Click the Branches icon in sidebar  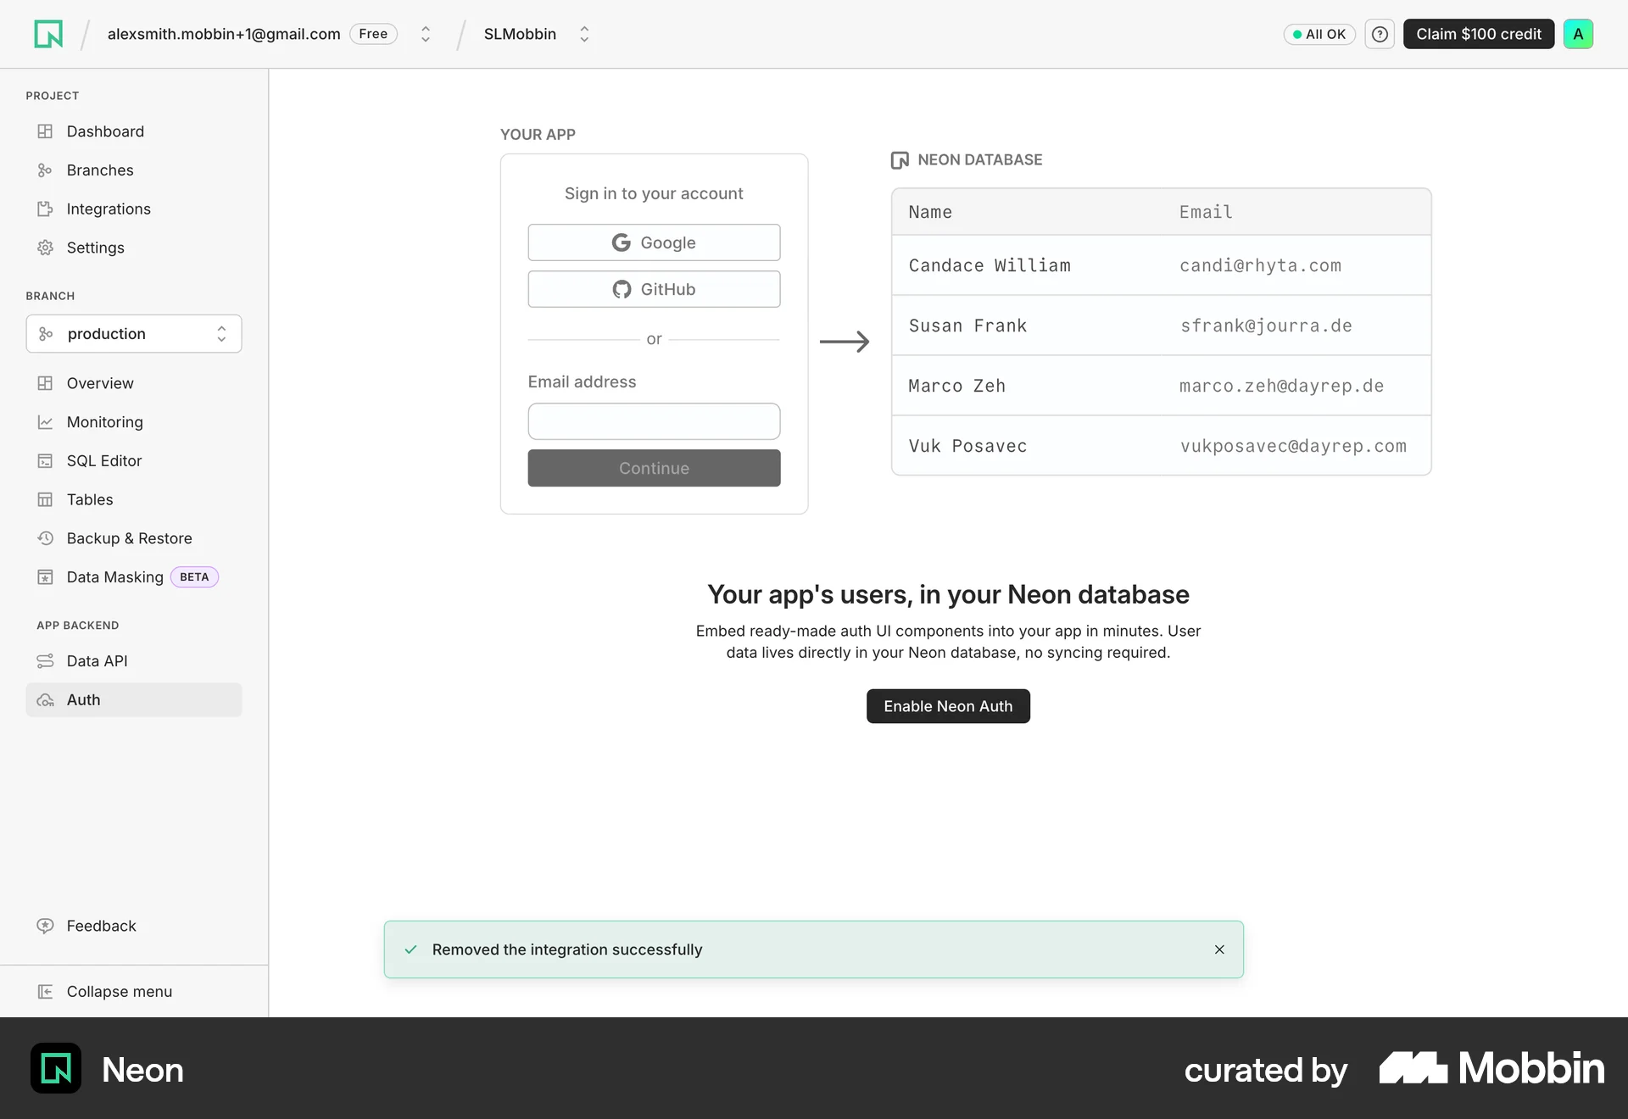click(x=45, y=170)
